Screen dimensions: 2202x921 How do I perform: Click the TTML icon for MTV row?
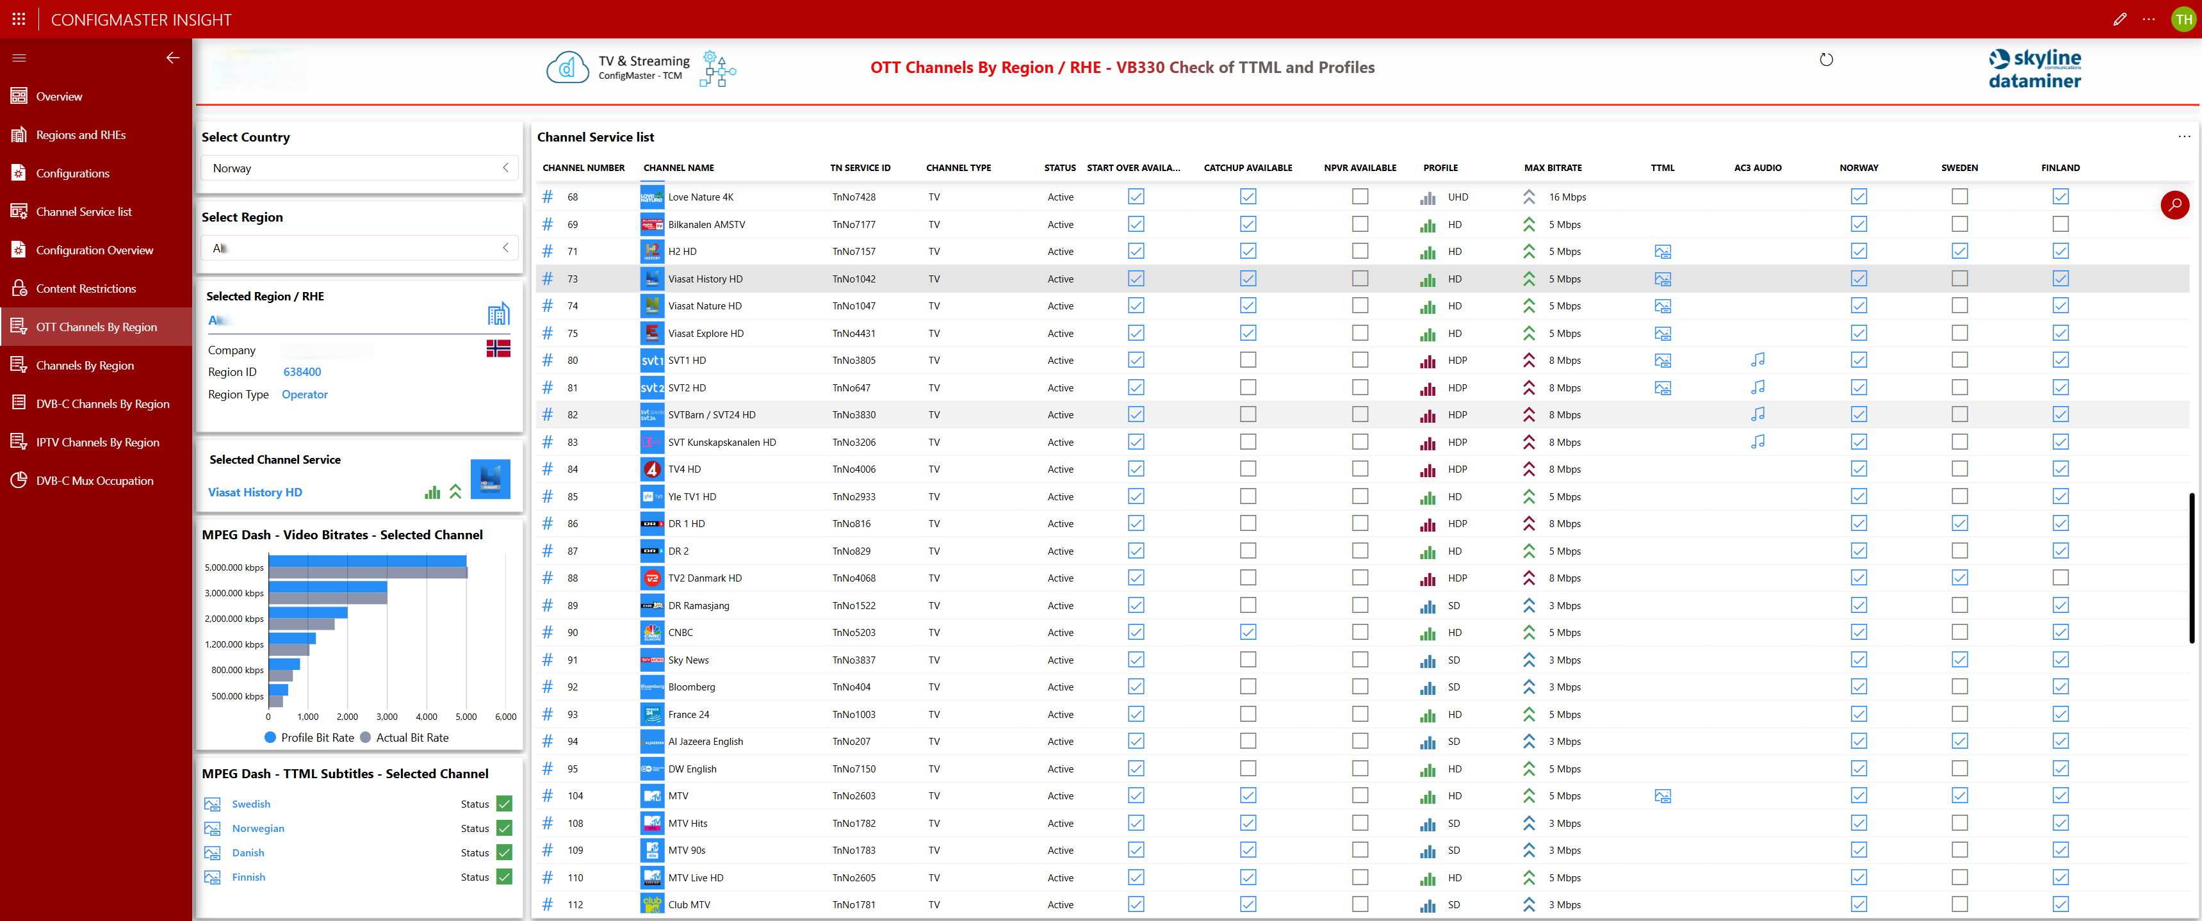[1663, 796]
